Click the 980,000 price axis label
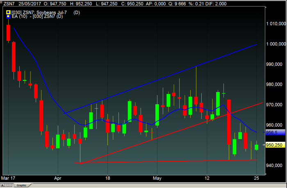287x188 pixels. (x=274, y=85)
